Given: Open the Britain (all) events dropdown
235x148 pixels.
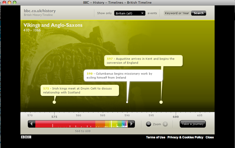Looking at the screenshot, I should (130, 13).
